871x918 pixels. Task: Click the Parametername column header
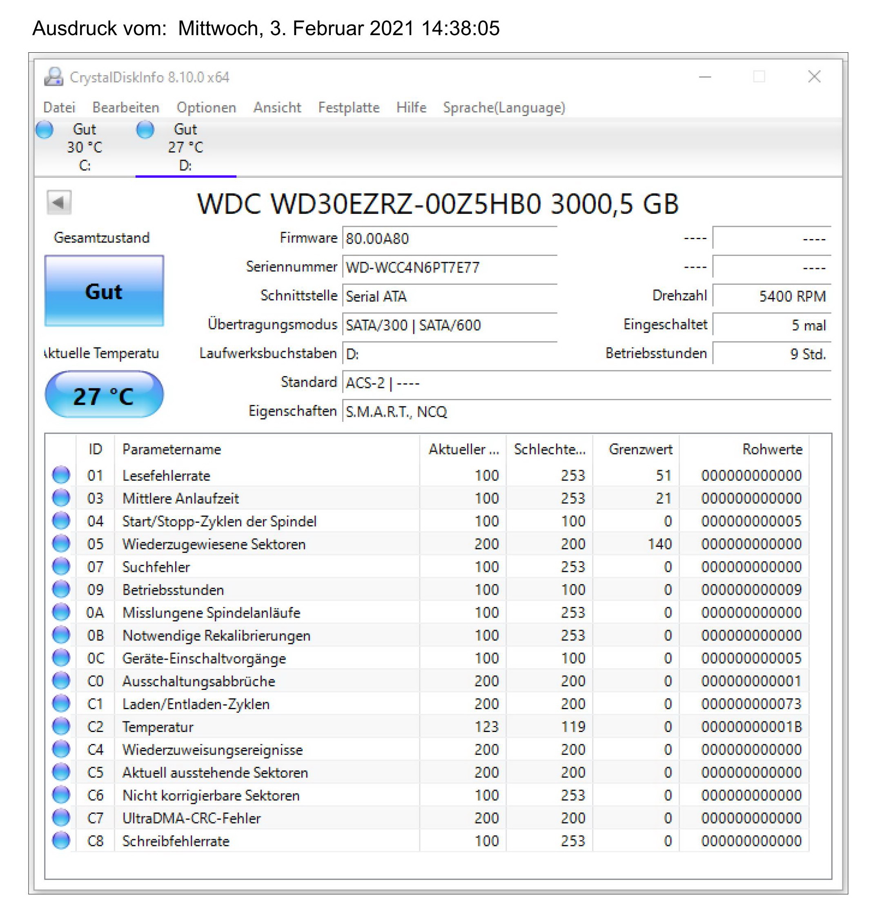coord(267,449)
